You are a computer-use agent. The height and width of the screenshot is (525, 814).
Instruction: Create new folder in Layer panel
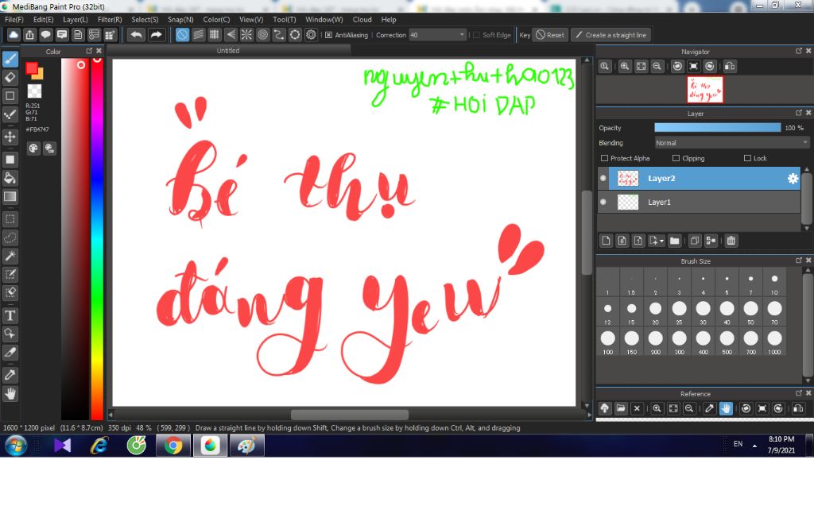tap(674, 241)
